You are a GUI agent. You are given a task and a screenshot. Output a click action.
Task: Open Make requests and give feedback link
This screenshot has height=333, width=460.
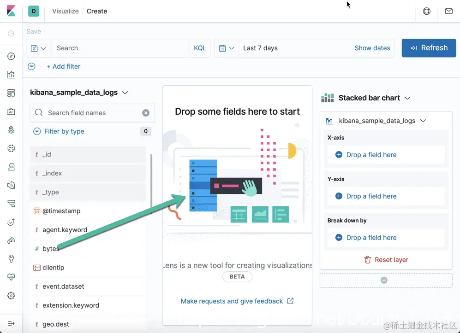237,301
